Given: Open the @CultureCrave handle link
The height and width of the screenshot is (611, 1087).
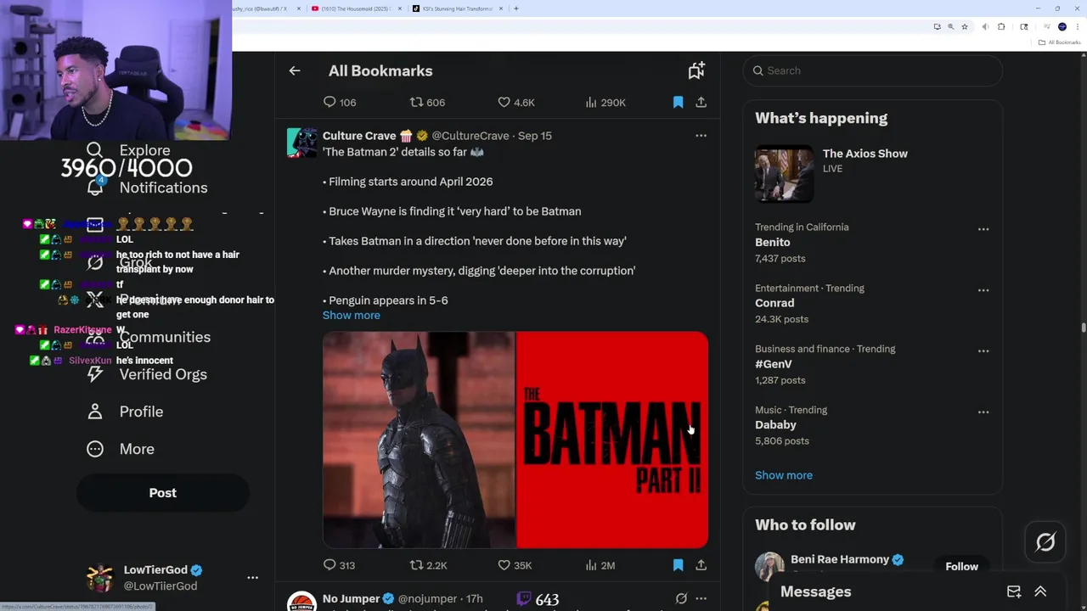Looking at the screenshot, I should (470, 136).
